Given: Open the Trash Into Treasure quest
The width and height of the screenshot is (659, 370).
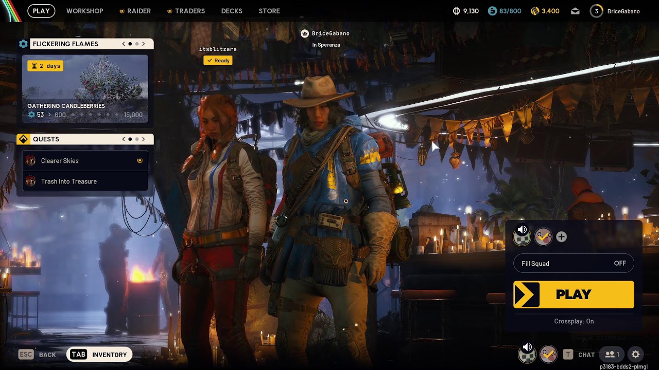Looking at the screenshot, I should (85, 181).
